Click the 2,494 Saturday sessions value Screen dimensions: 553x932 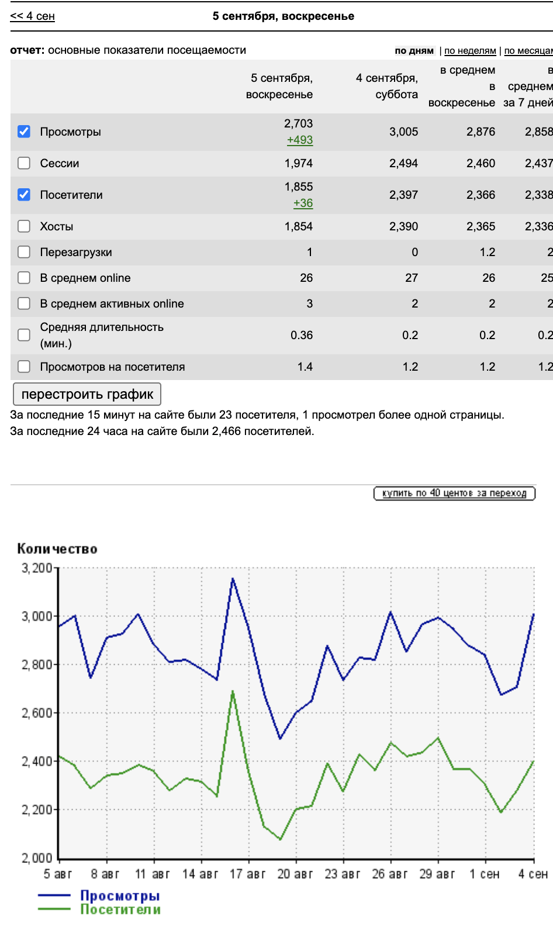[404, 163]
